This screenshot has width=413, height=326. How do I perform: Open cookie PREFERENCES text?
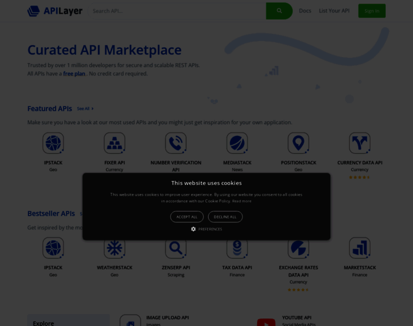210,229
